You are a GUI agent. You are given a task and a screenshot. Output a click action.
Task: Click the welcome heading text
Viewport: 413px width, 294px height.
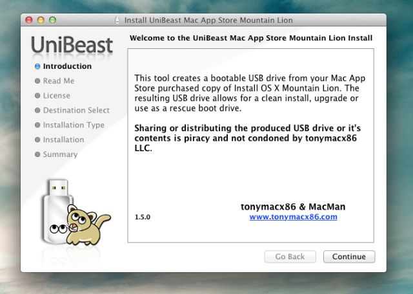pyautogui.click(x=251, y=38)
